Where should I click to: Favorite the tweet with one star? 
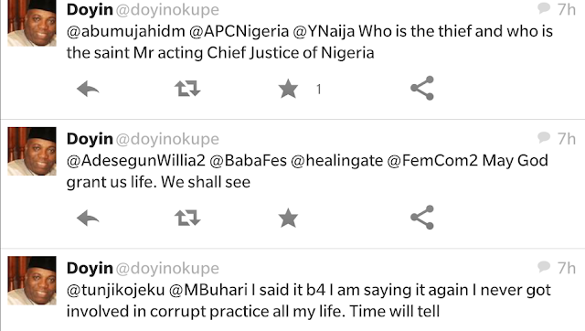(x=288, y=89)
